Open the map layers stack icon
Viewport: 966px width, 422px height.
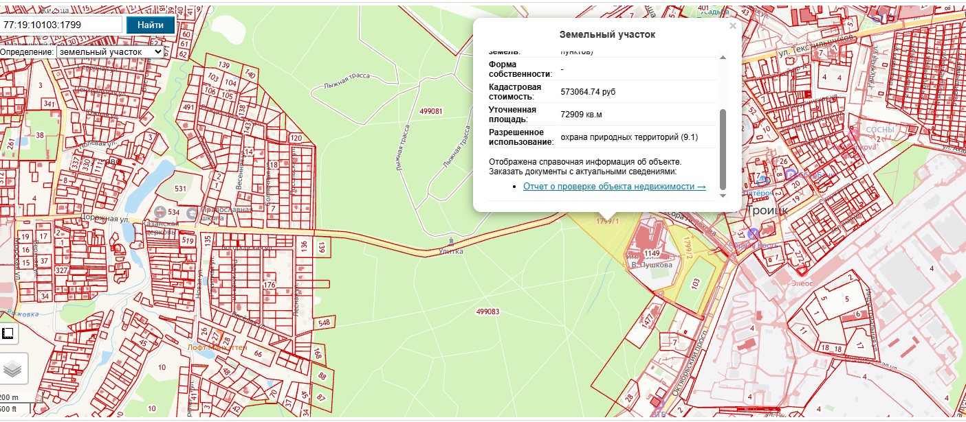(13, 369)
